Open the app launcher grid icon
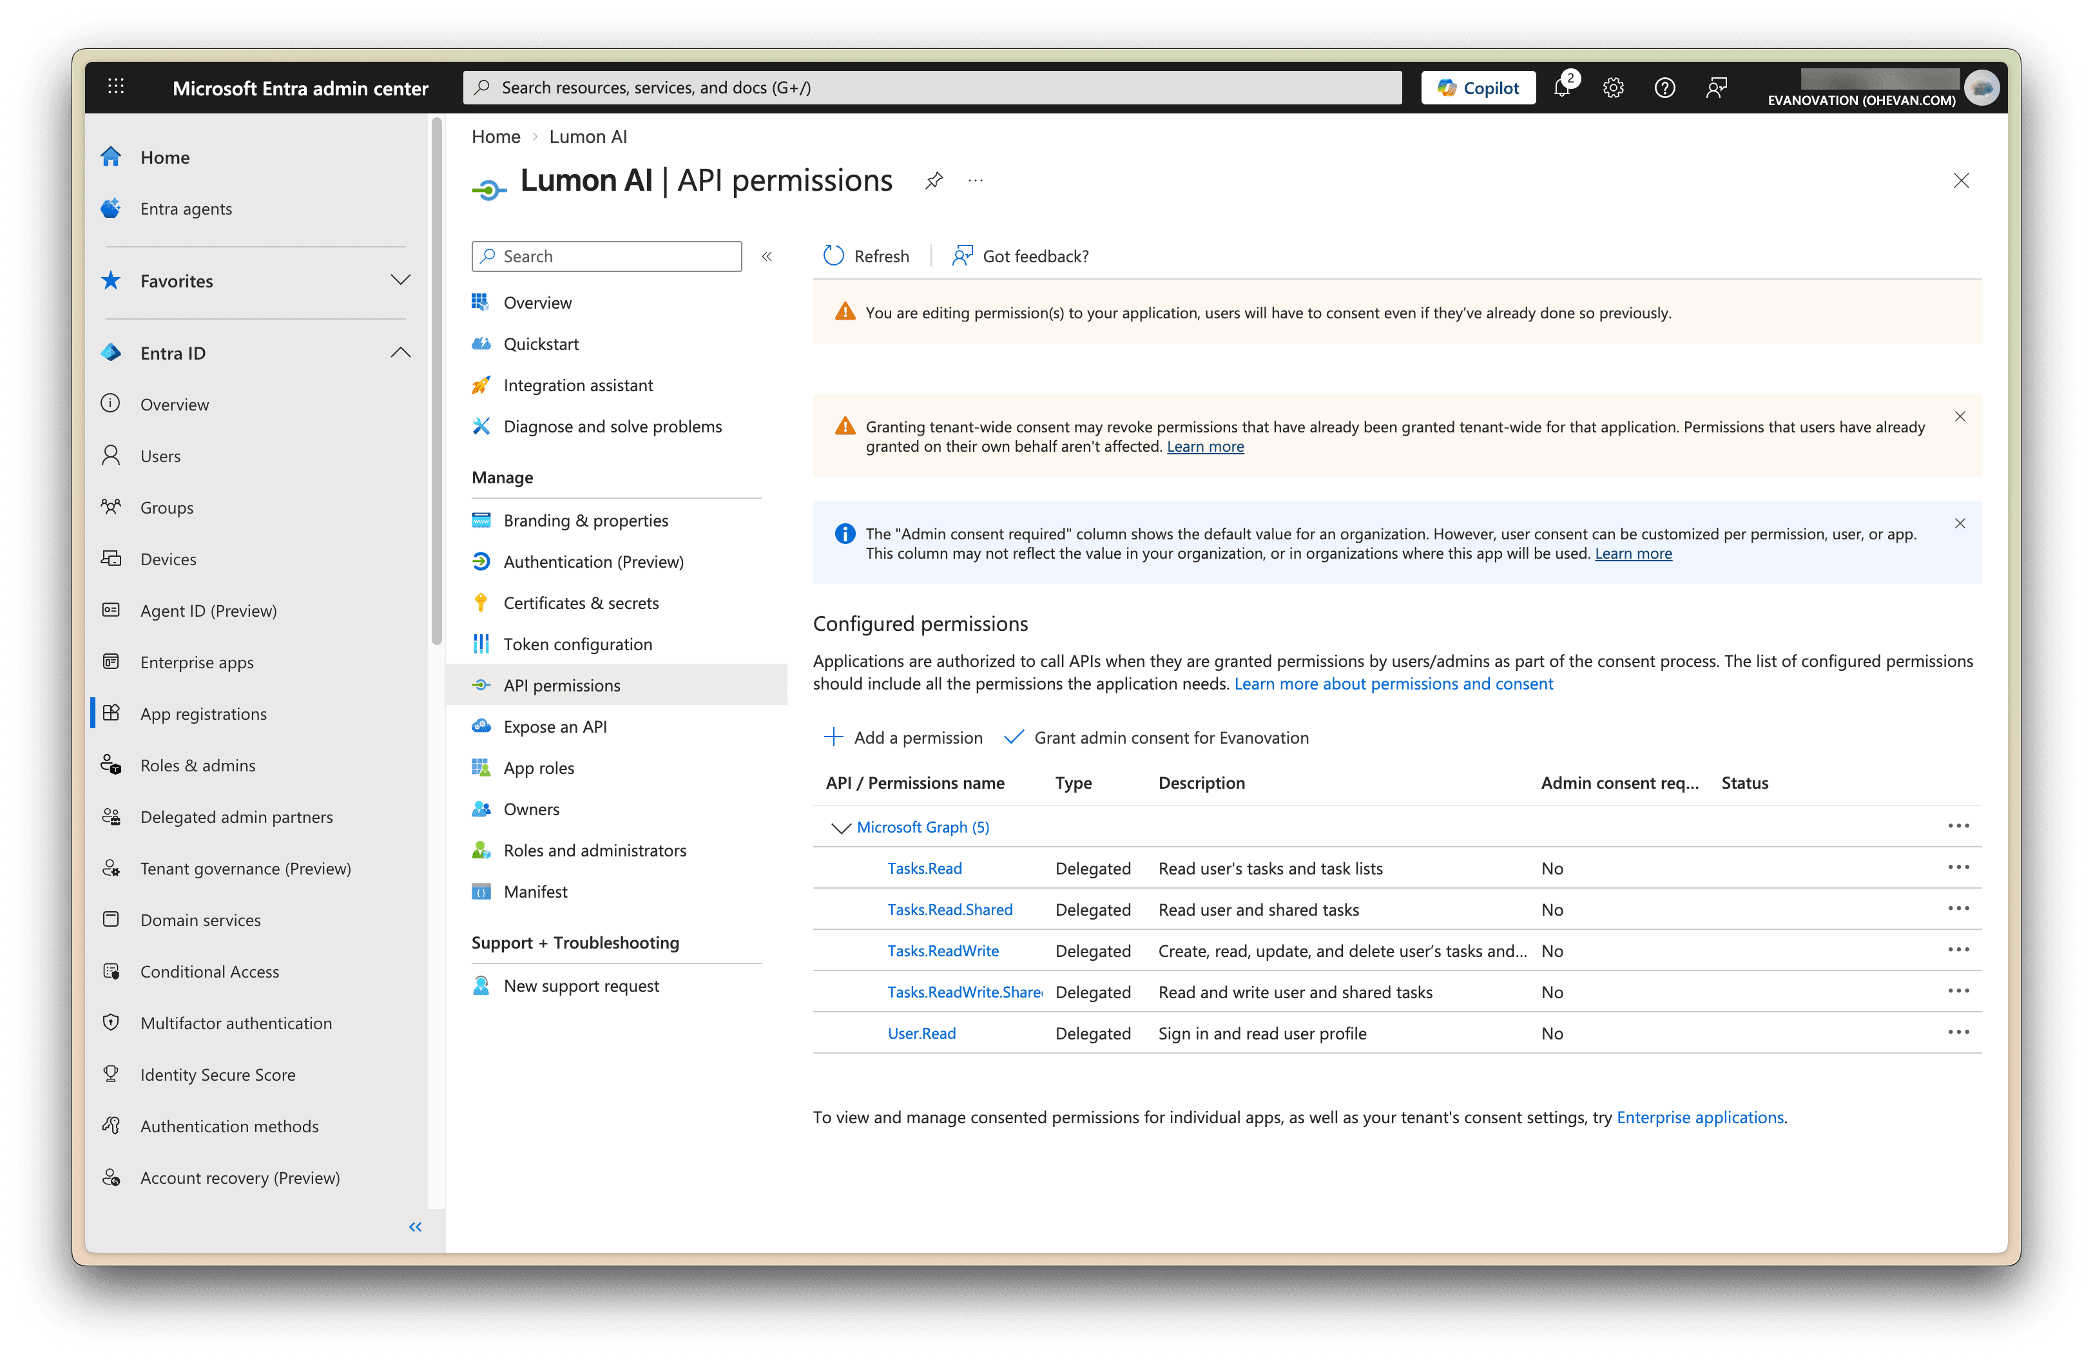Image resolution: width=2093 pixels, height=1361 pixels. coord(116,87)
